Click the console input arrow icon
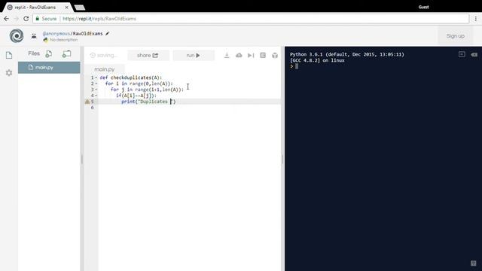The height and width of the screenshot is (271, 482). click(x=462, y=54)
